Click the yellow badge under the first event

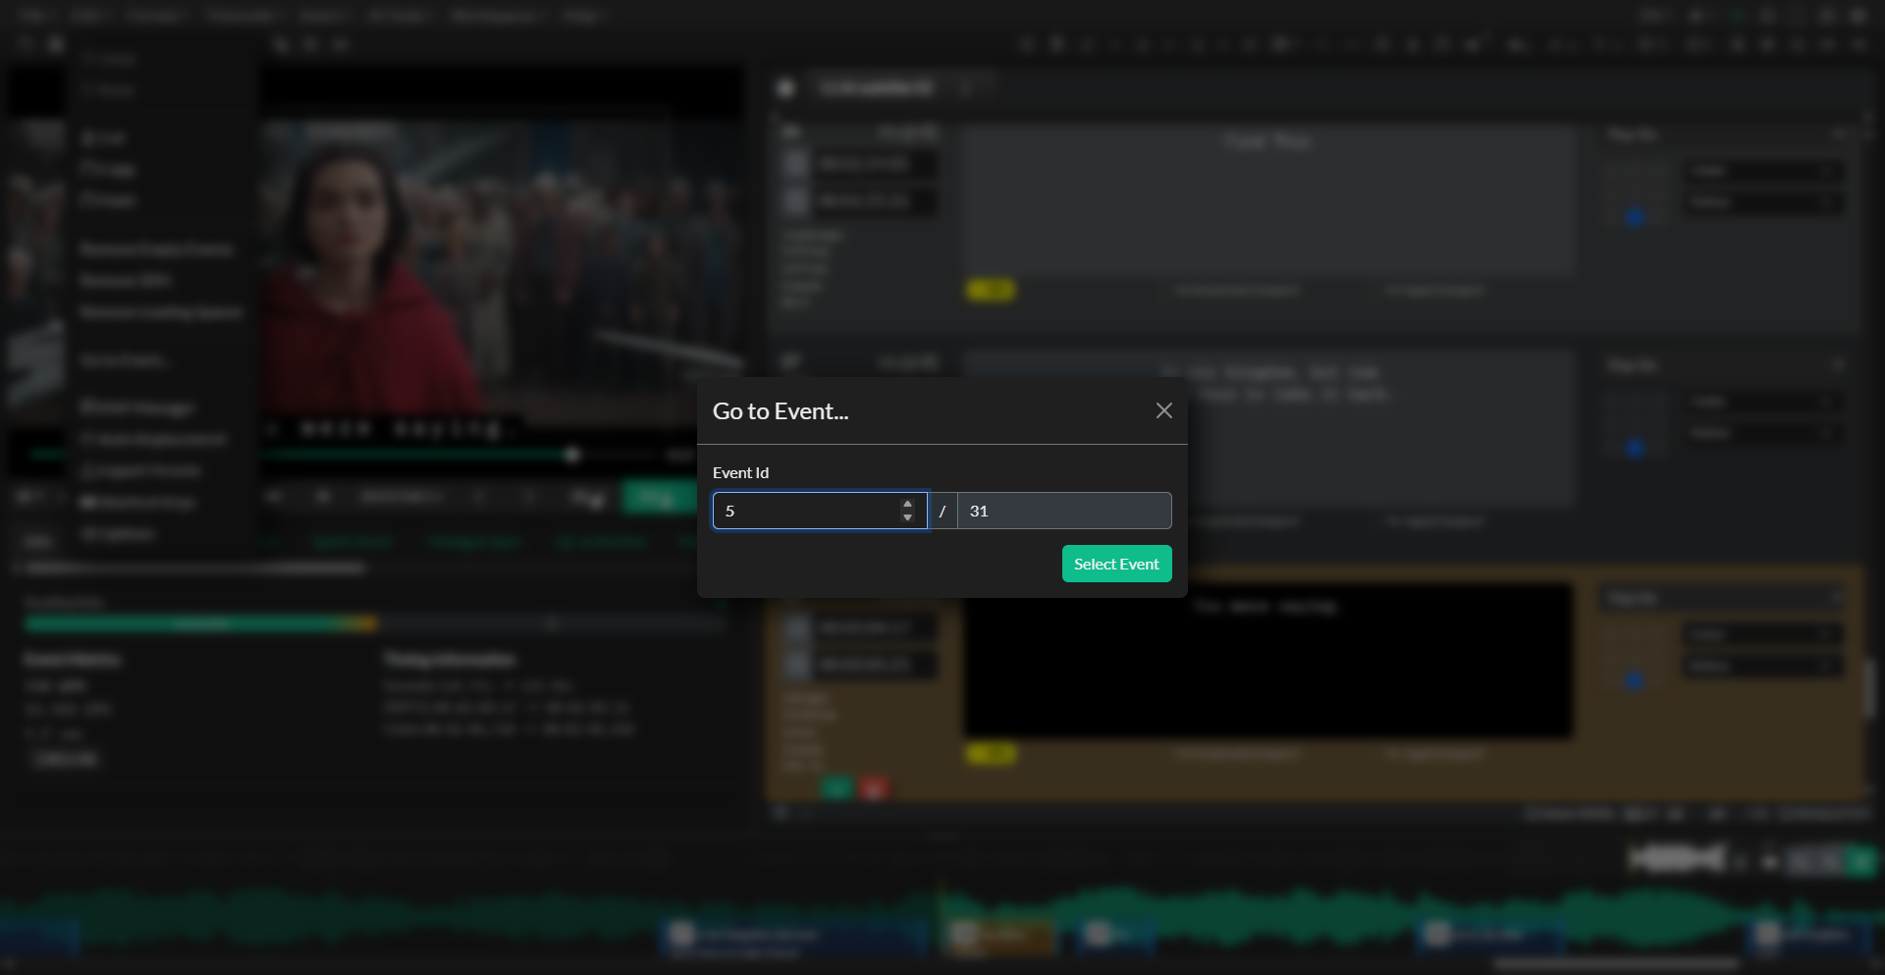tap(990, 290)
